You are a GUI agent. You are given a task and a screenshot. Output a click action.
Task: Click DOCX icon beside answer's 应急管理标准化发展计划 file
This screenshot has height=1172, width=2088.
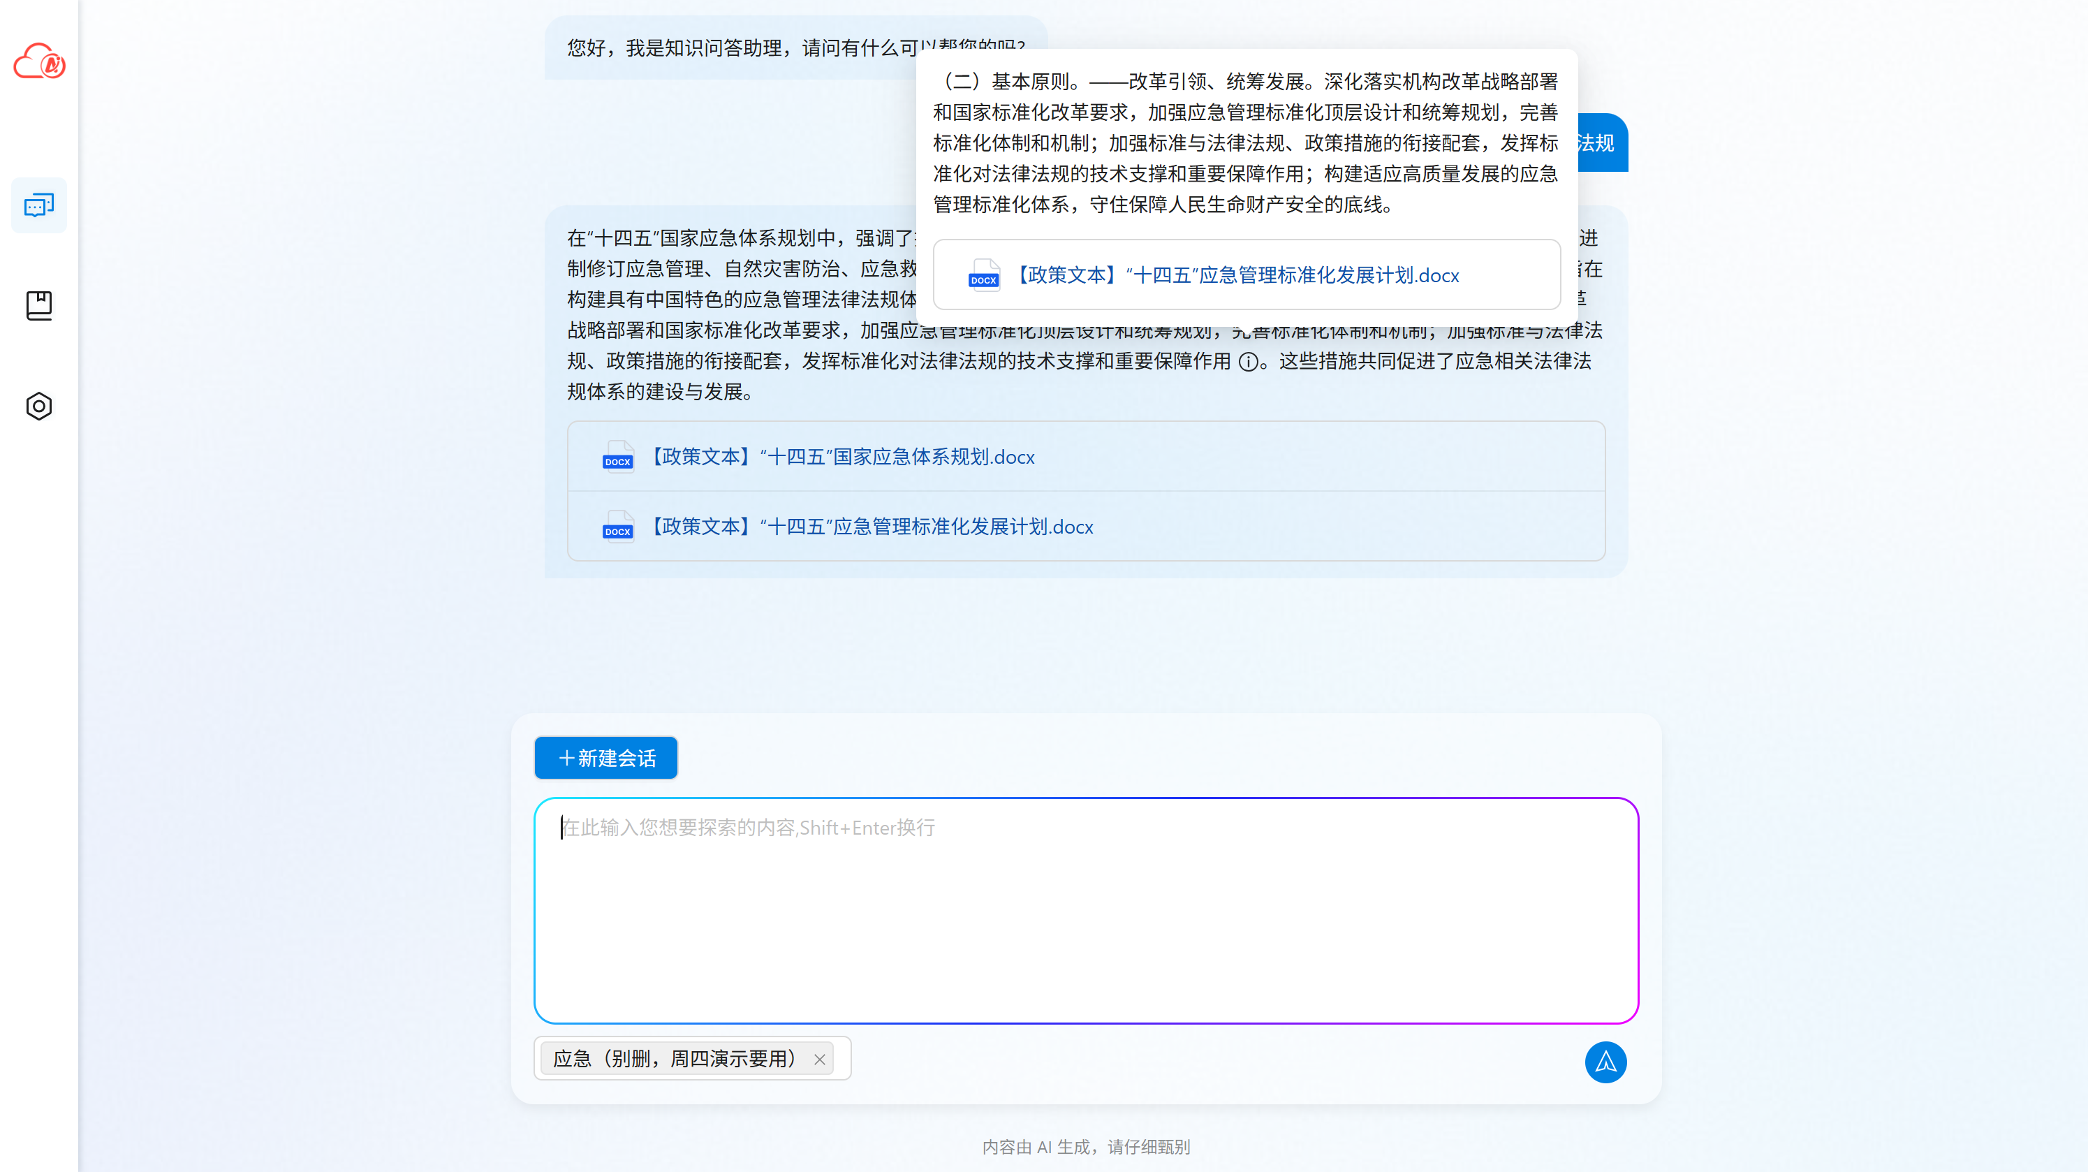(x=617, y=527)
